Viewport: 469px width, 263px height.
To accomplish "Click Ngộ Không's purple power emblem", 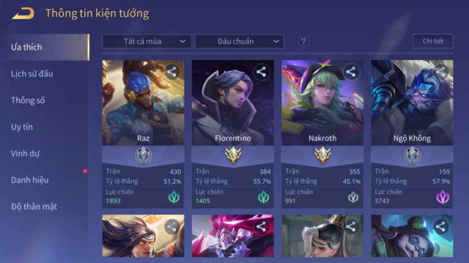I will pyautogui.click(x=443, y=197).
